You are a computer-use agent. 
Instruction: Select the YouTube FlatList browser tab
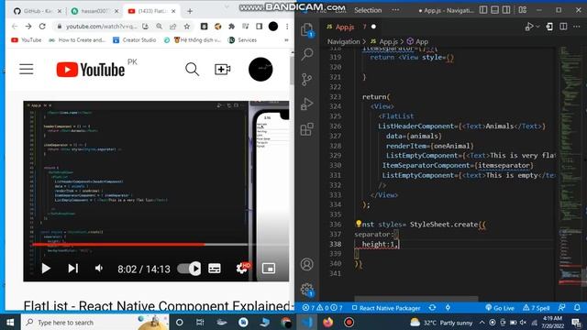tap(152, 11)
